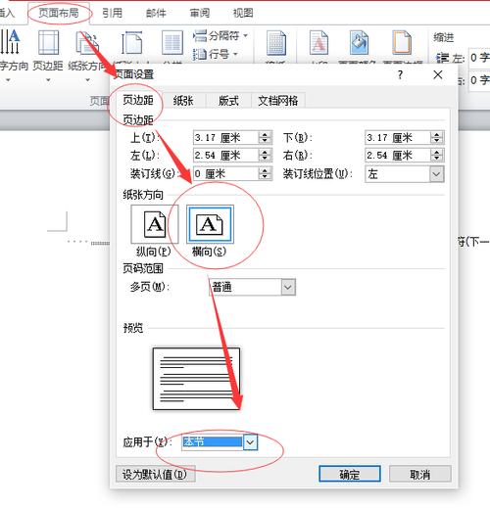Click the 下 margin field with 3.17 厘米
The height and width of the screenshot is (508, 490).
[398, 138]
